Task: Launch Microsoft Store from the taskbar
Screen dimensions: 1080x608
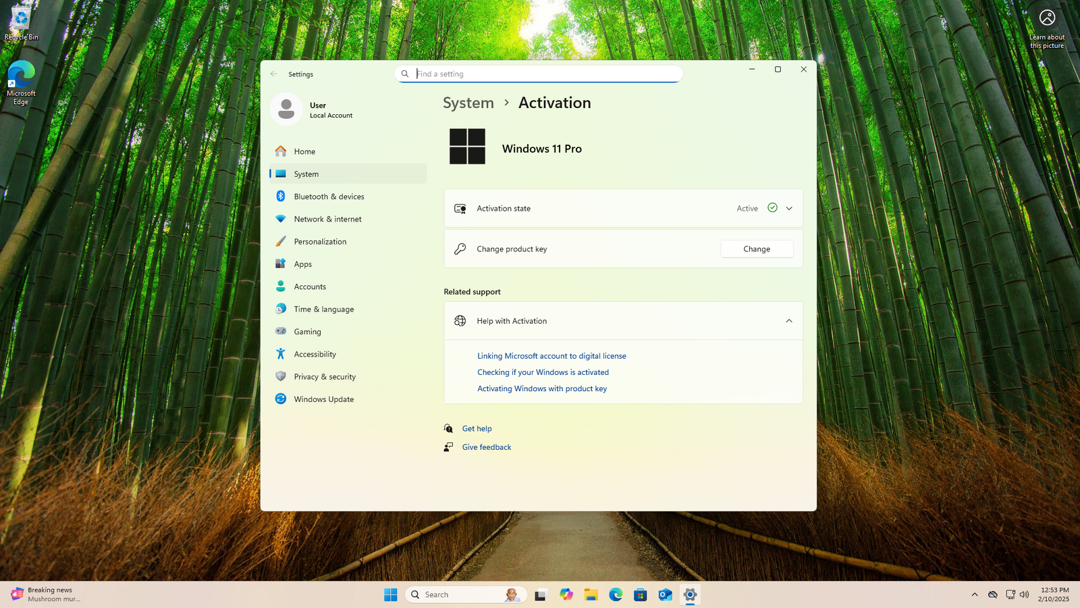Action: tap(641, 594)
